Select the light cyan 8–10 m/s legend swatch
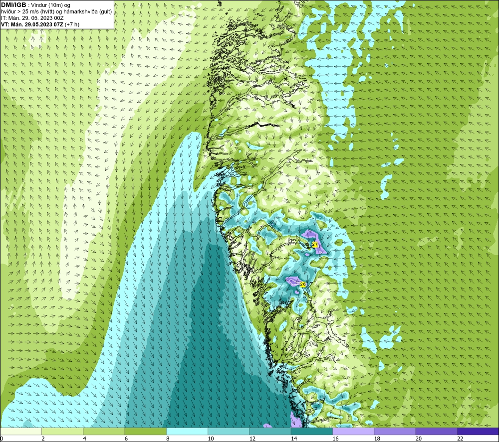The height and width of the screenshot is (442, 499). click(x=187, y=431)
